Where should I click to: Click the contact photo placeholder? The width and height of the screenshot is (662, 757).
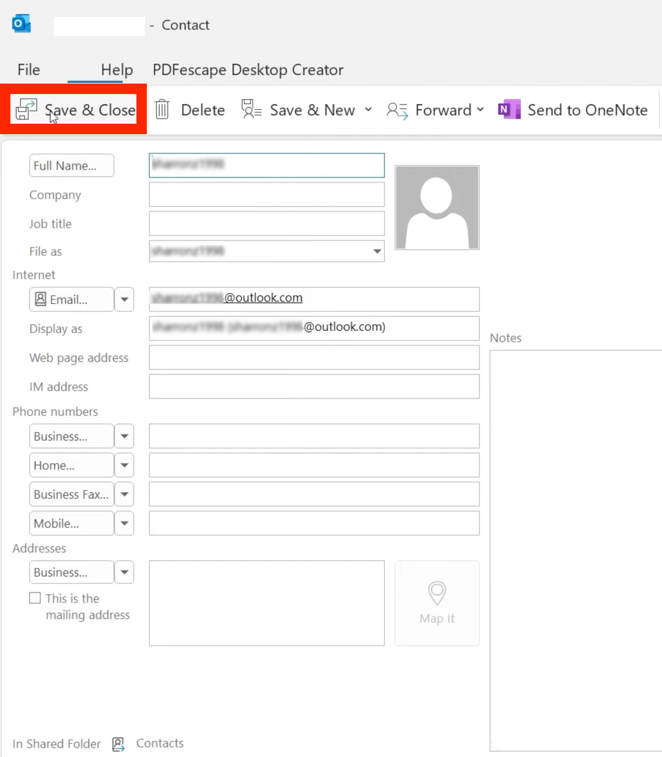coord(437,207)
